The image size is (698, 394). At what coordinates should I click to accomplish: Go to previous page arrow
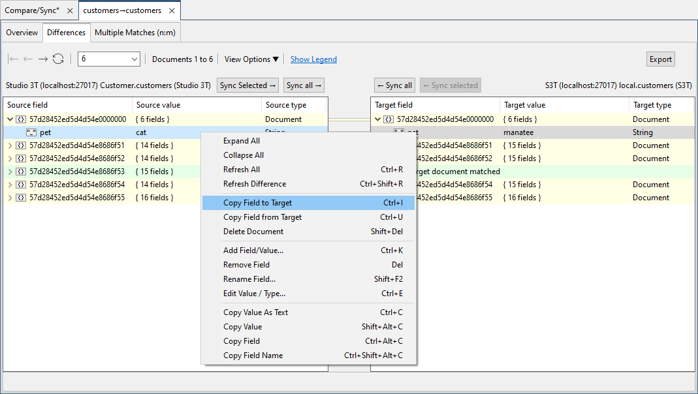tap(28, 59)
